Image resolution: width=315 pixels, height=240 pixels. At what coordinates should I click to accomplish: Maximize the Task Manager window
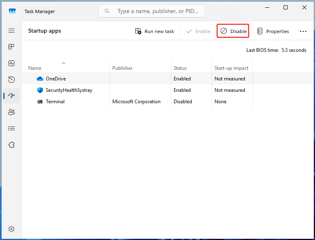click(x=286, y=7)
